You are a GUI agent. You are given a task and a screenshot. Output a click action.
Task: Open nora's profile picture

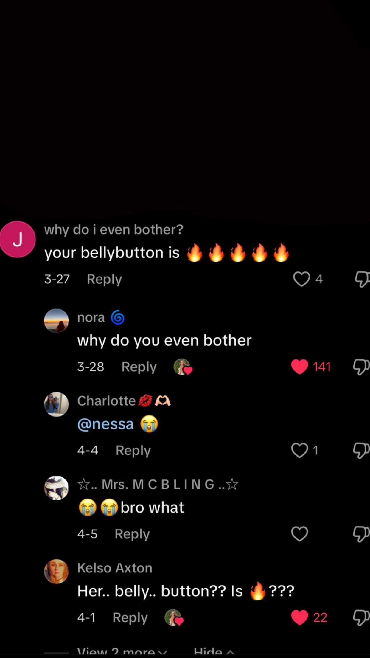click(x=56, y=320)
